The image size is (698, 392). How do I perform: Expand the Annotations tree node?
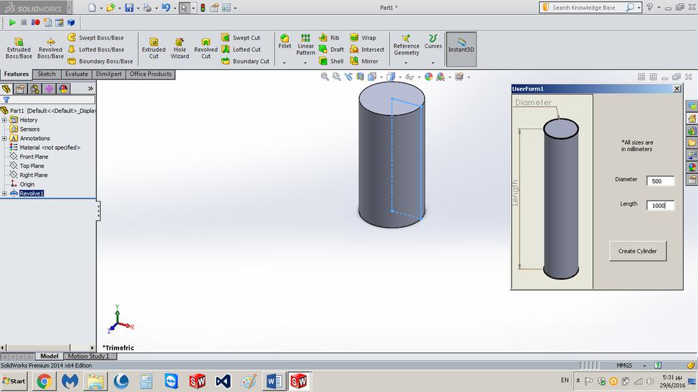(x=5, y=138)
